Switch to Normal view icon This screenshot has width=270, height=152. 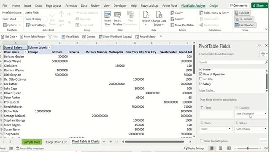point(212,148)
